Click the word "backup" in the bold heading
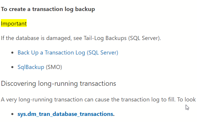The width and height of the screenshot is (197, 122). coord(86,9)
